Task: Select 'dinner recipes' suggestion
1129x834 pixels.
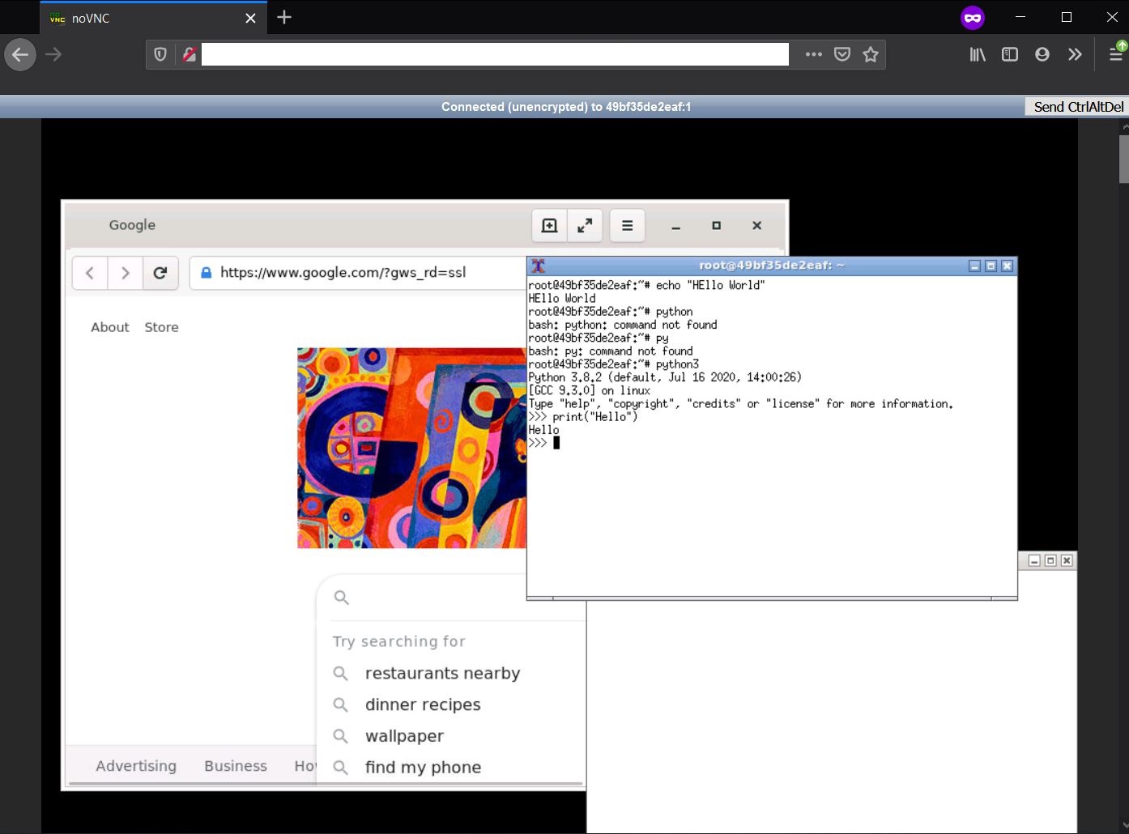Action: point(423,704)
